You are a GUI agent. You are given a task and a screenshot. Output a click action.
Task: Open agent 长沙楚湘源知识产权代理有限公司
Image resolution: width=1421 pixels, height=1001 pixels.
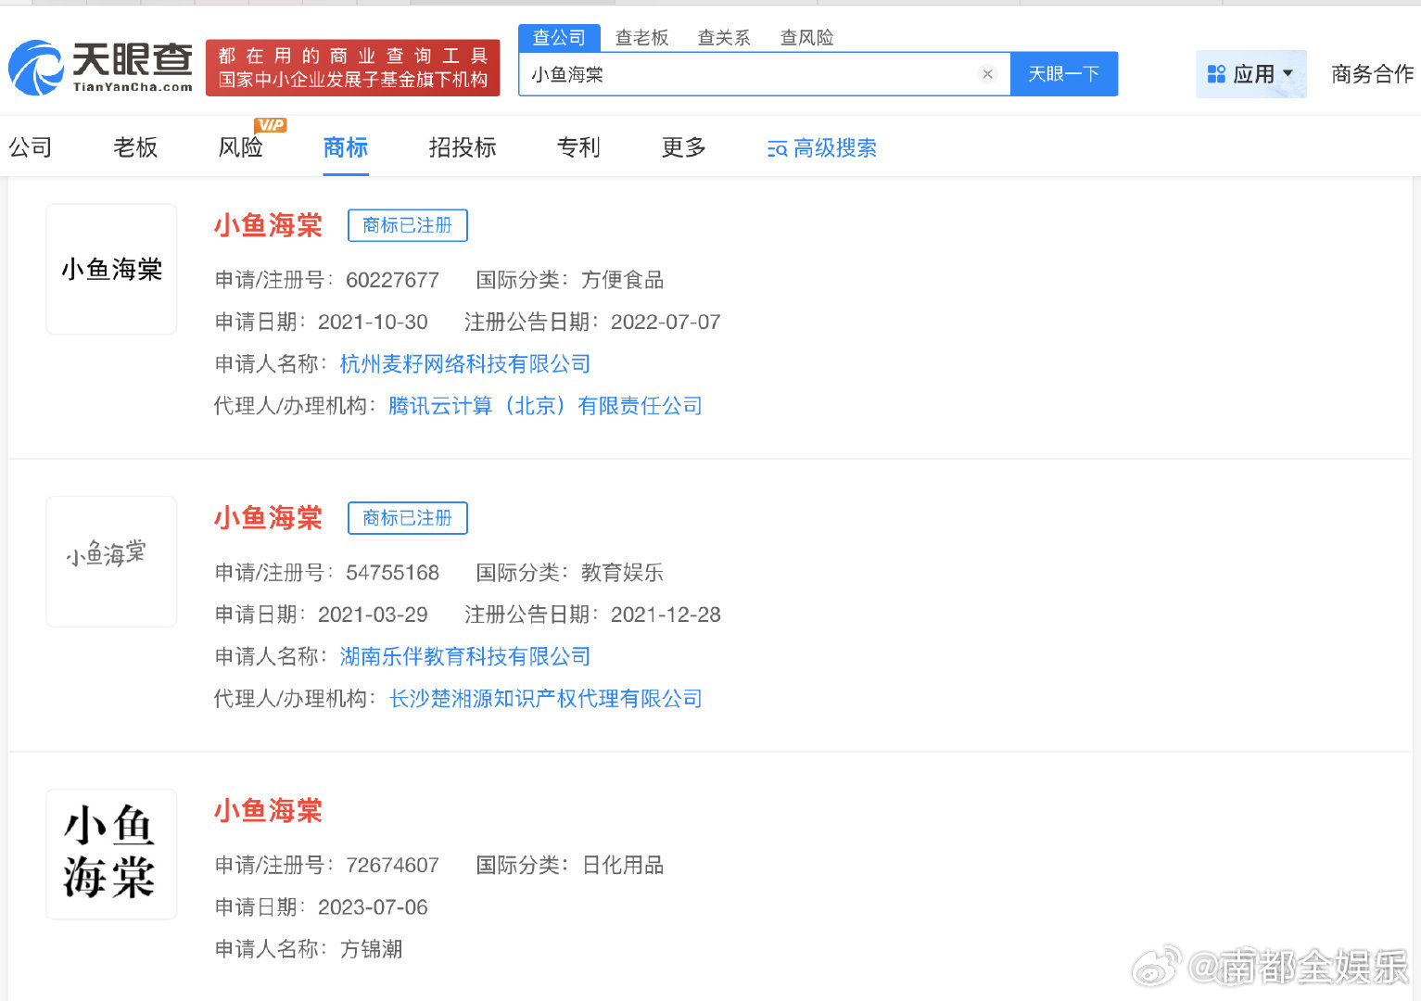click(x=546, y=699)
